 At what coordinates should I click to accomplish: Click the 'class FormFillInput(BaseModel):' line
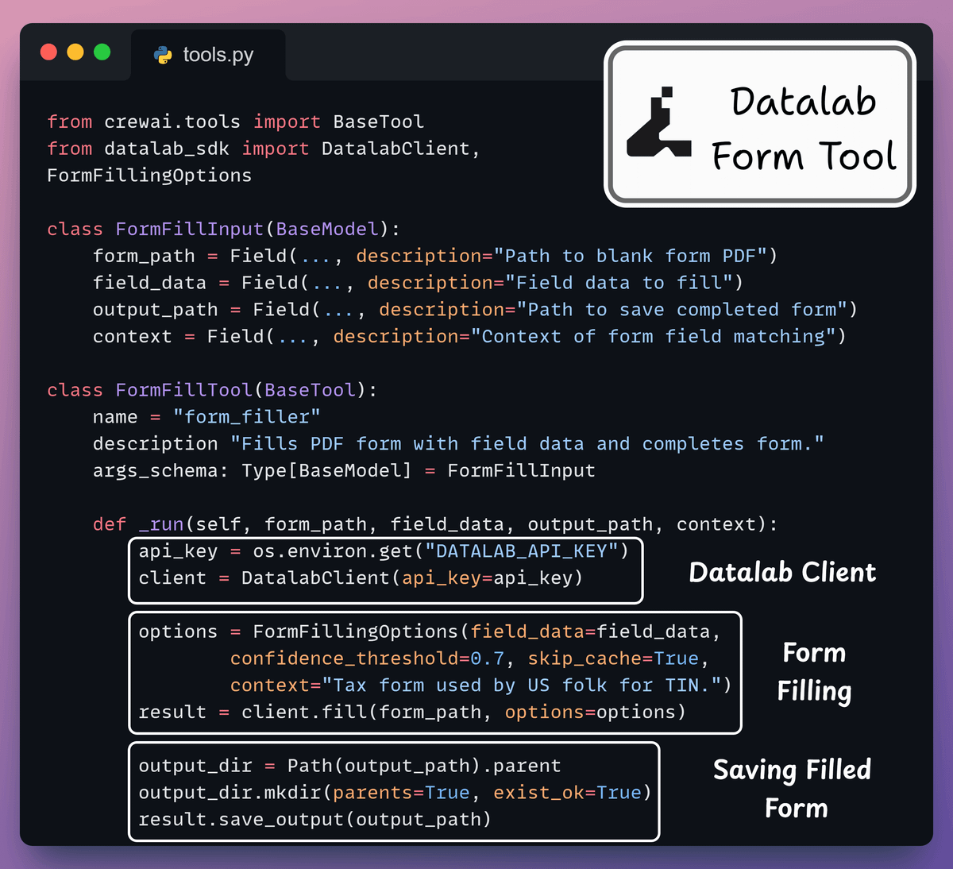224,230
